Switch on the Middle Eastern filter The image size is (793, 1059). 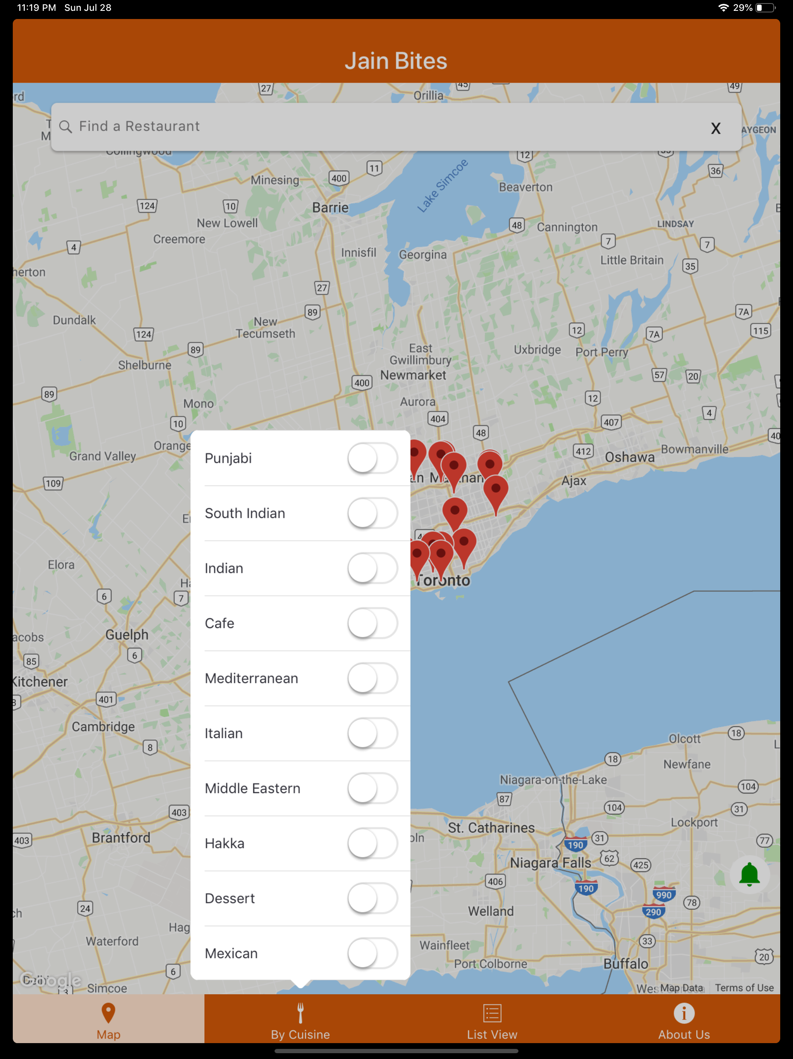click(x=372, y=788)
